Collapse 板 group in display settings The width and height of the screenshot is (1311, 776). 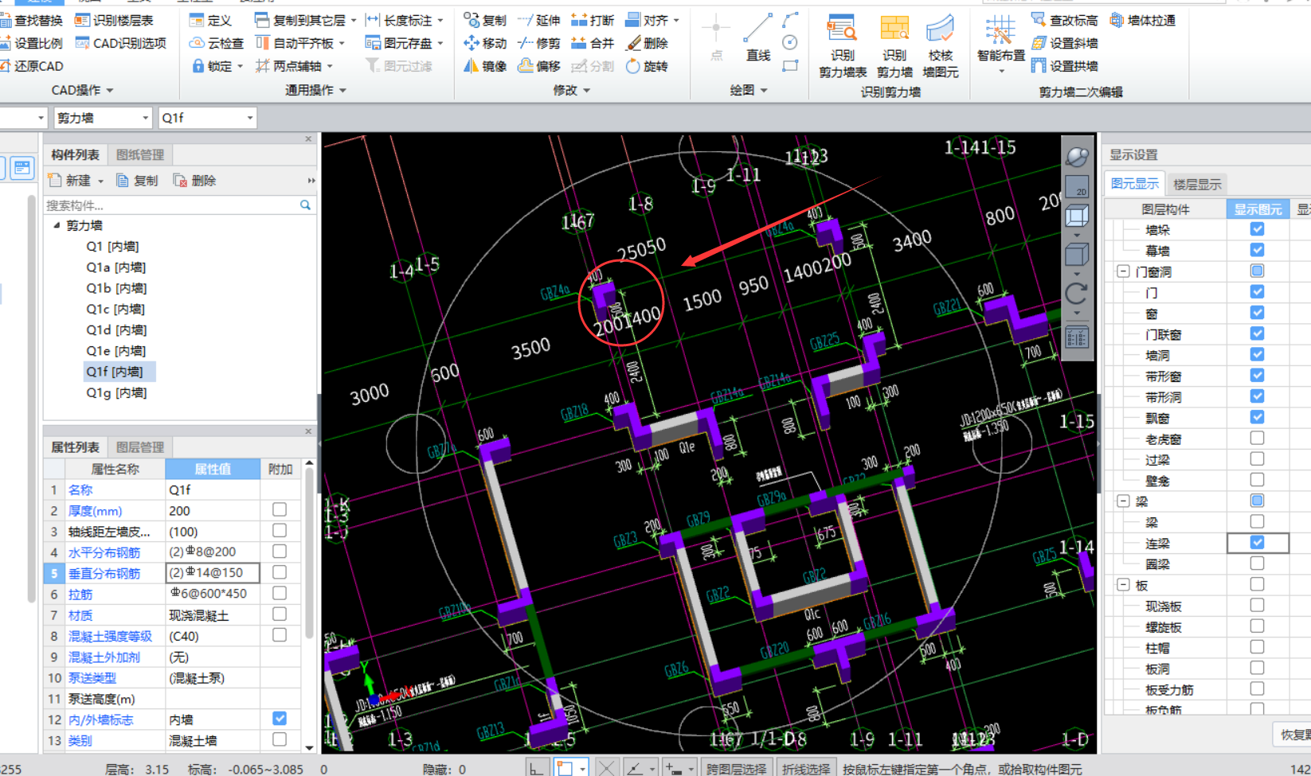pos(1123,585)
